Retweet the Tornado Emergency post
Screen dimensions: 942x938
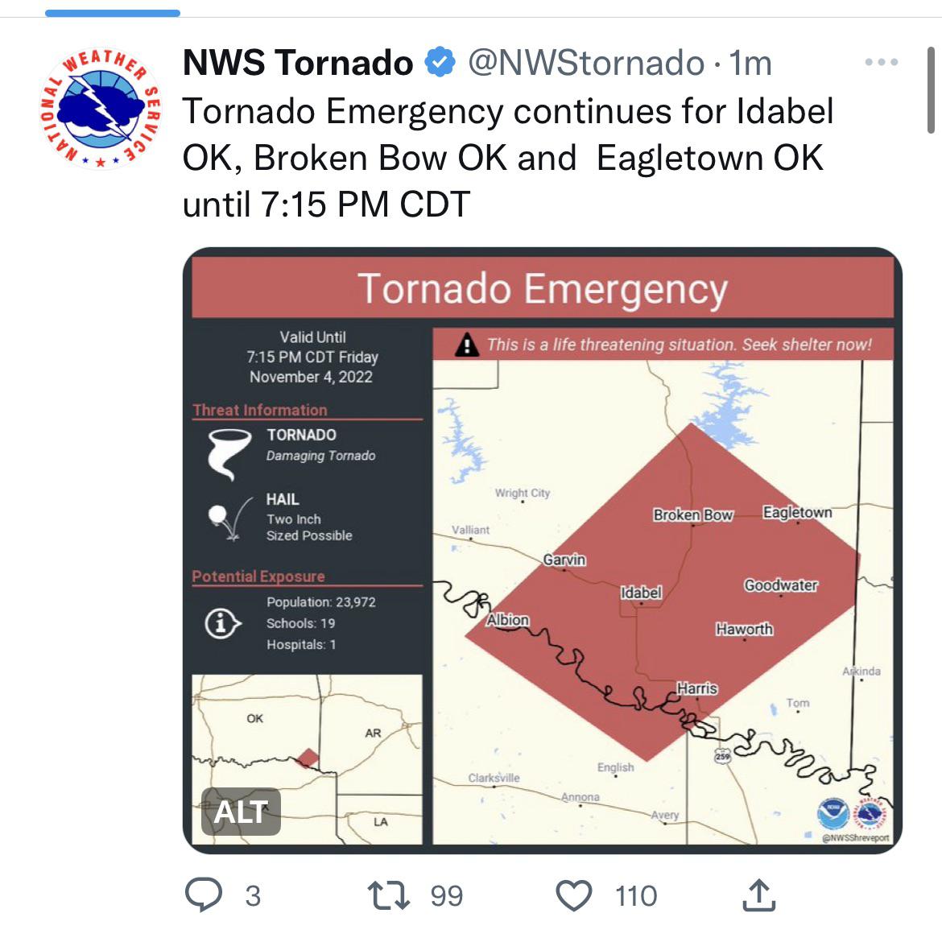pyautogui.click(x=389, y=895)
